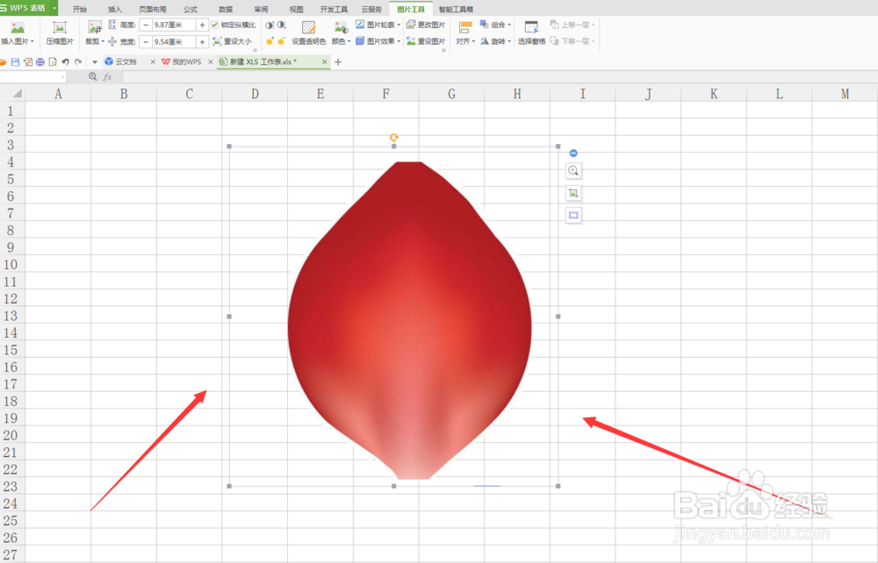
Task: Click the Name Box field
Action: tap(32, 76)
